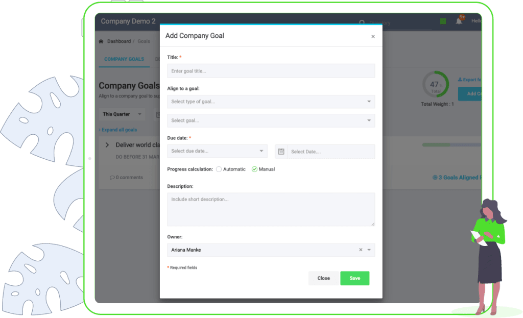Click the green square icon in header
Viewport: 523px width, 318px height.
click(443, 21)
